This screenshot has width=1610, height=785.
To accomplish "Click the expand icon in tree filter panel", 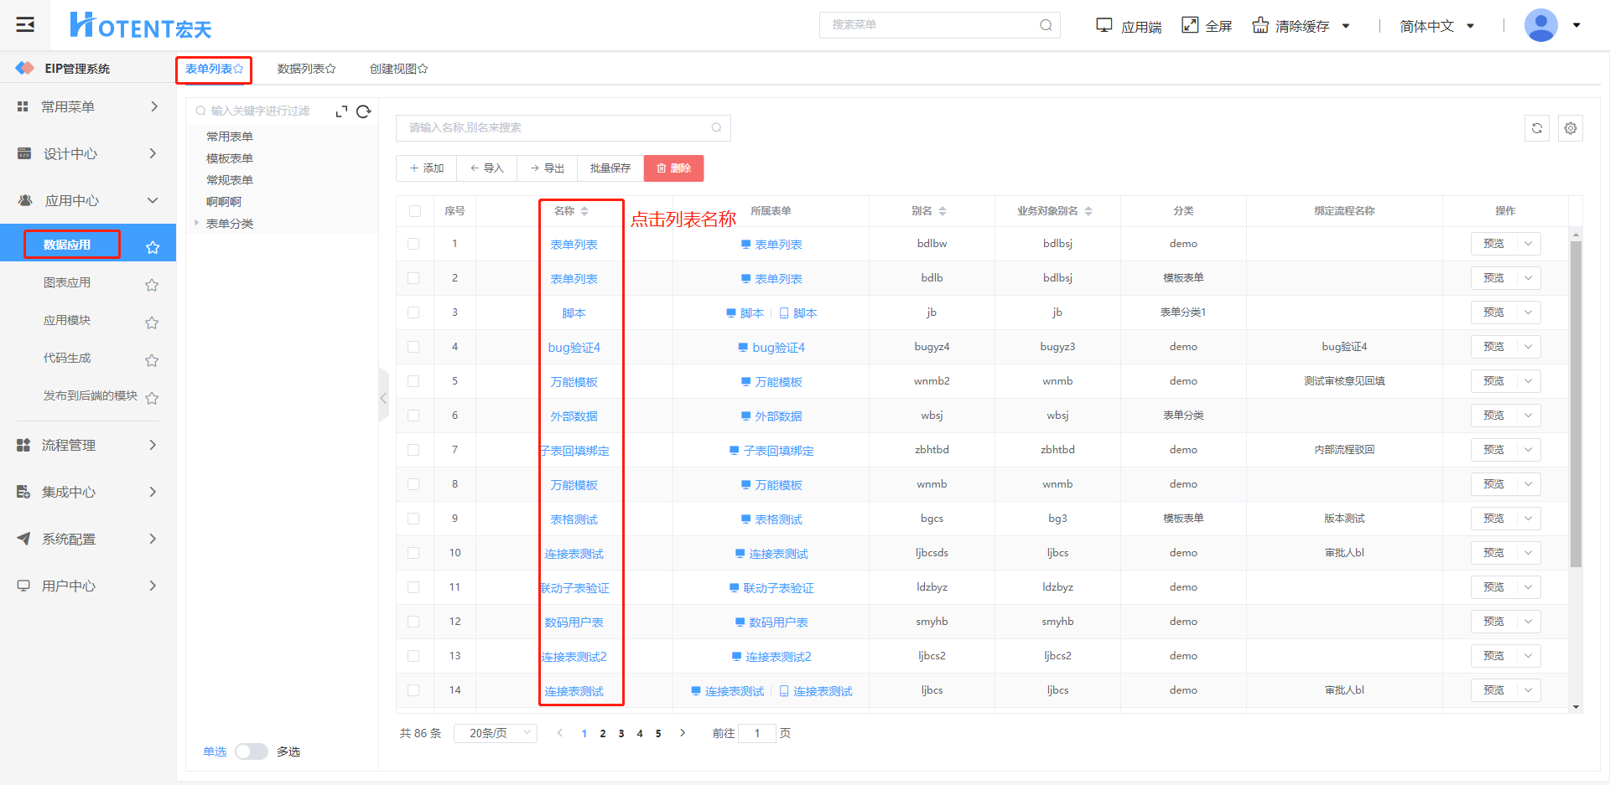I will 341,111.
